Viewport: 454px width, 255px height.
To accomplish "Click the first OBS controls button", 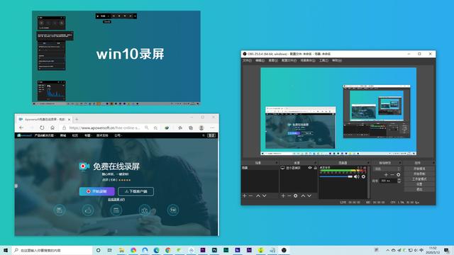I will [419, 169].
